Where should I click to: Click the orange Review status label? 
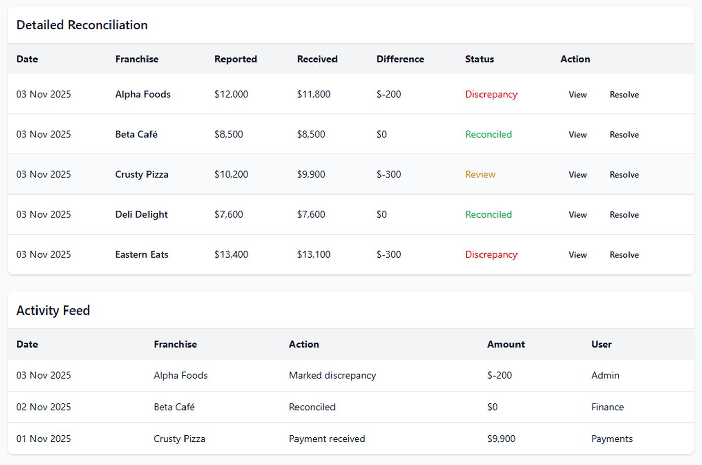point(480,175)
